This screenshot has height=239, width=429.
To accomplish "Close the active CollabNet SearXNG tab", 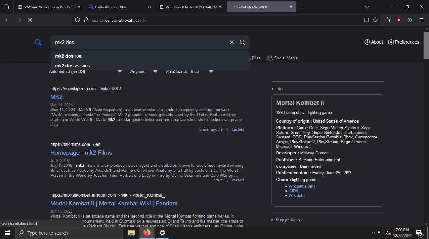I will [291, 7].
